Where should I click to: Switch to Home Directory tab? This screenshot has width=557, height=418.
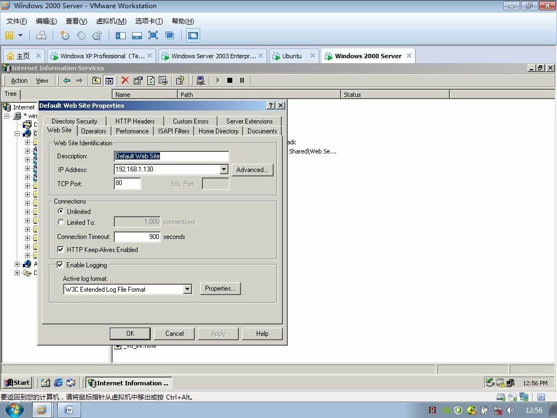pyautogui.click(x=219, y=131)
